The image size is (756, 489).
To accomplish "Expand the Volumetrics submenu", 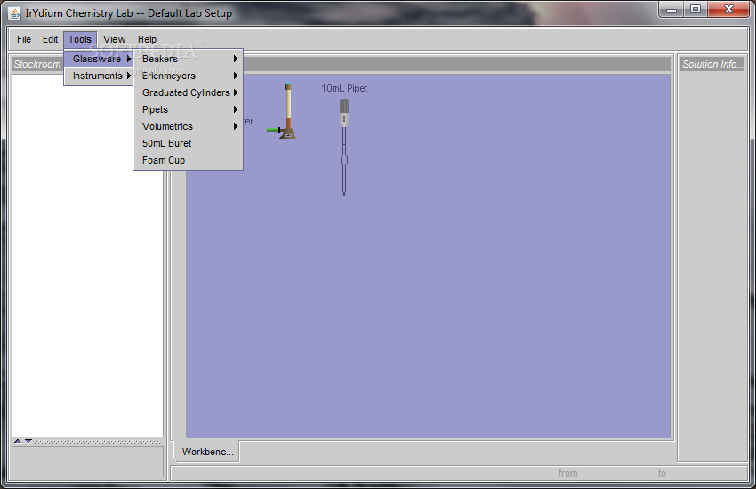I will (x=188, y=126).
